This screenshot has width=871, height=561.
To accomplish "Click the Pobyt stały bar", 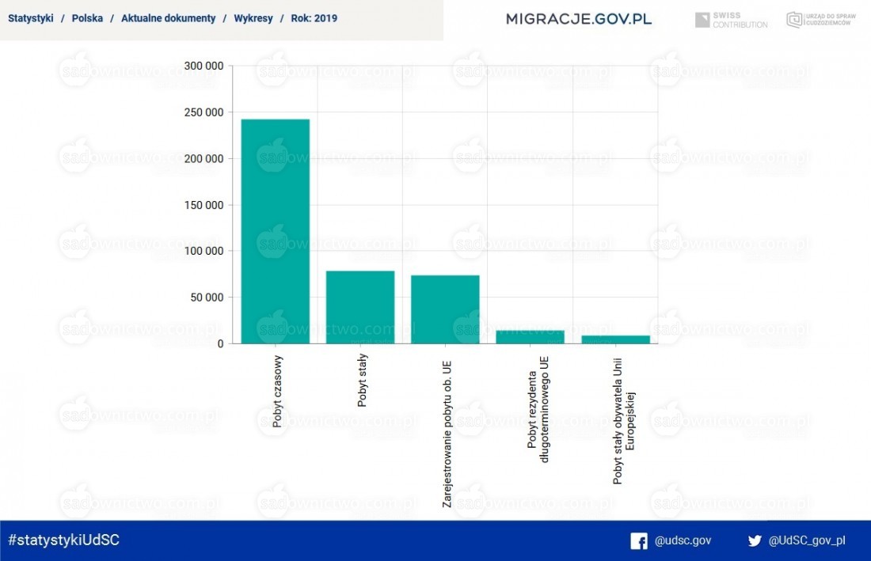I will (360, 308).
